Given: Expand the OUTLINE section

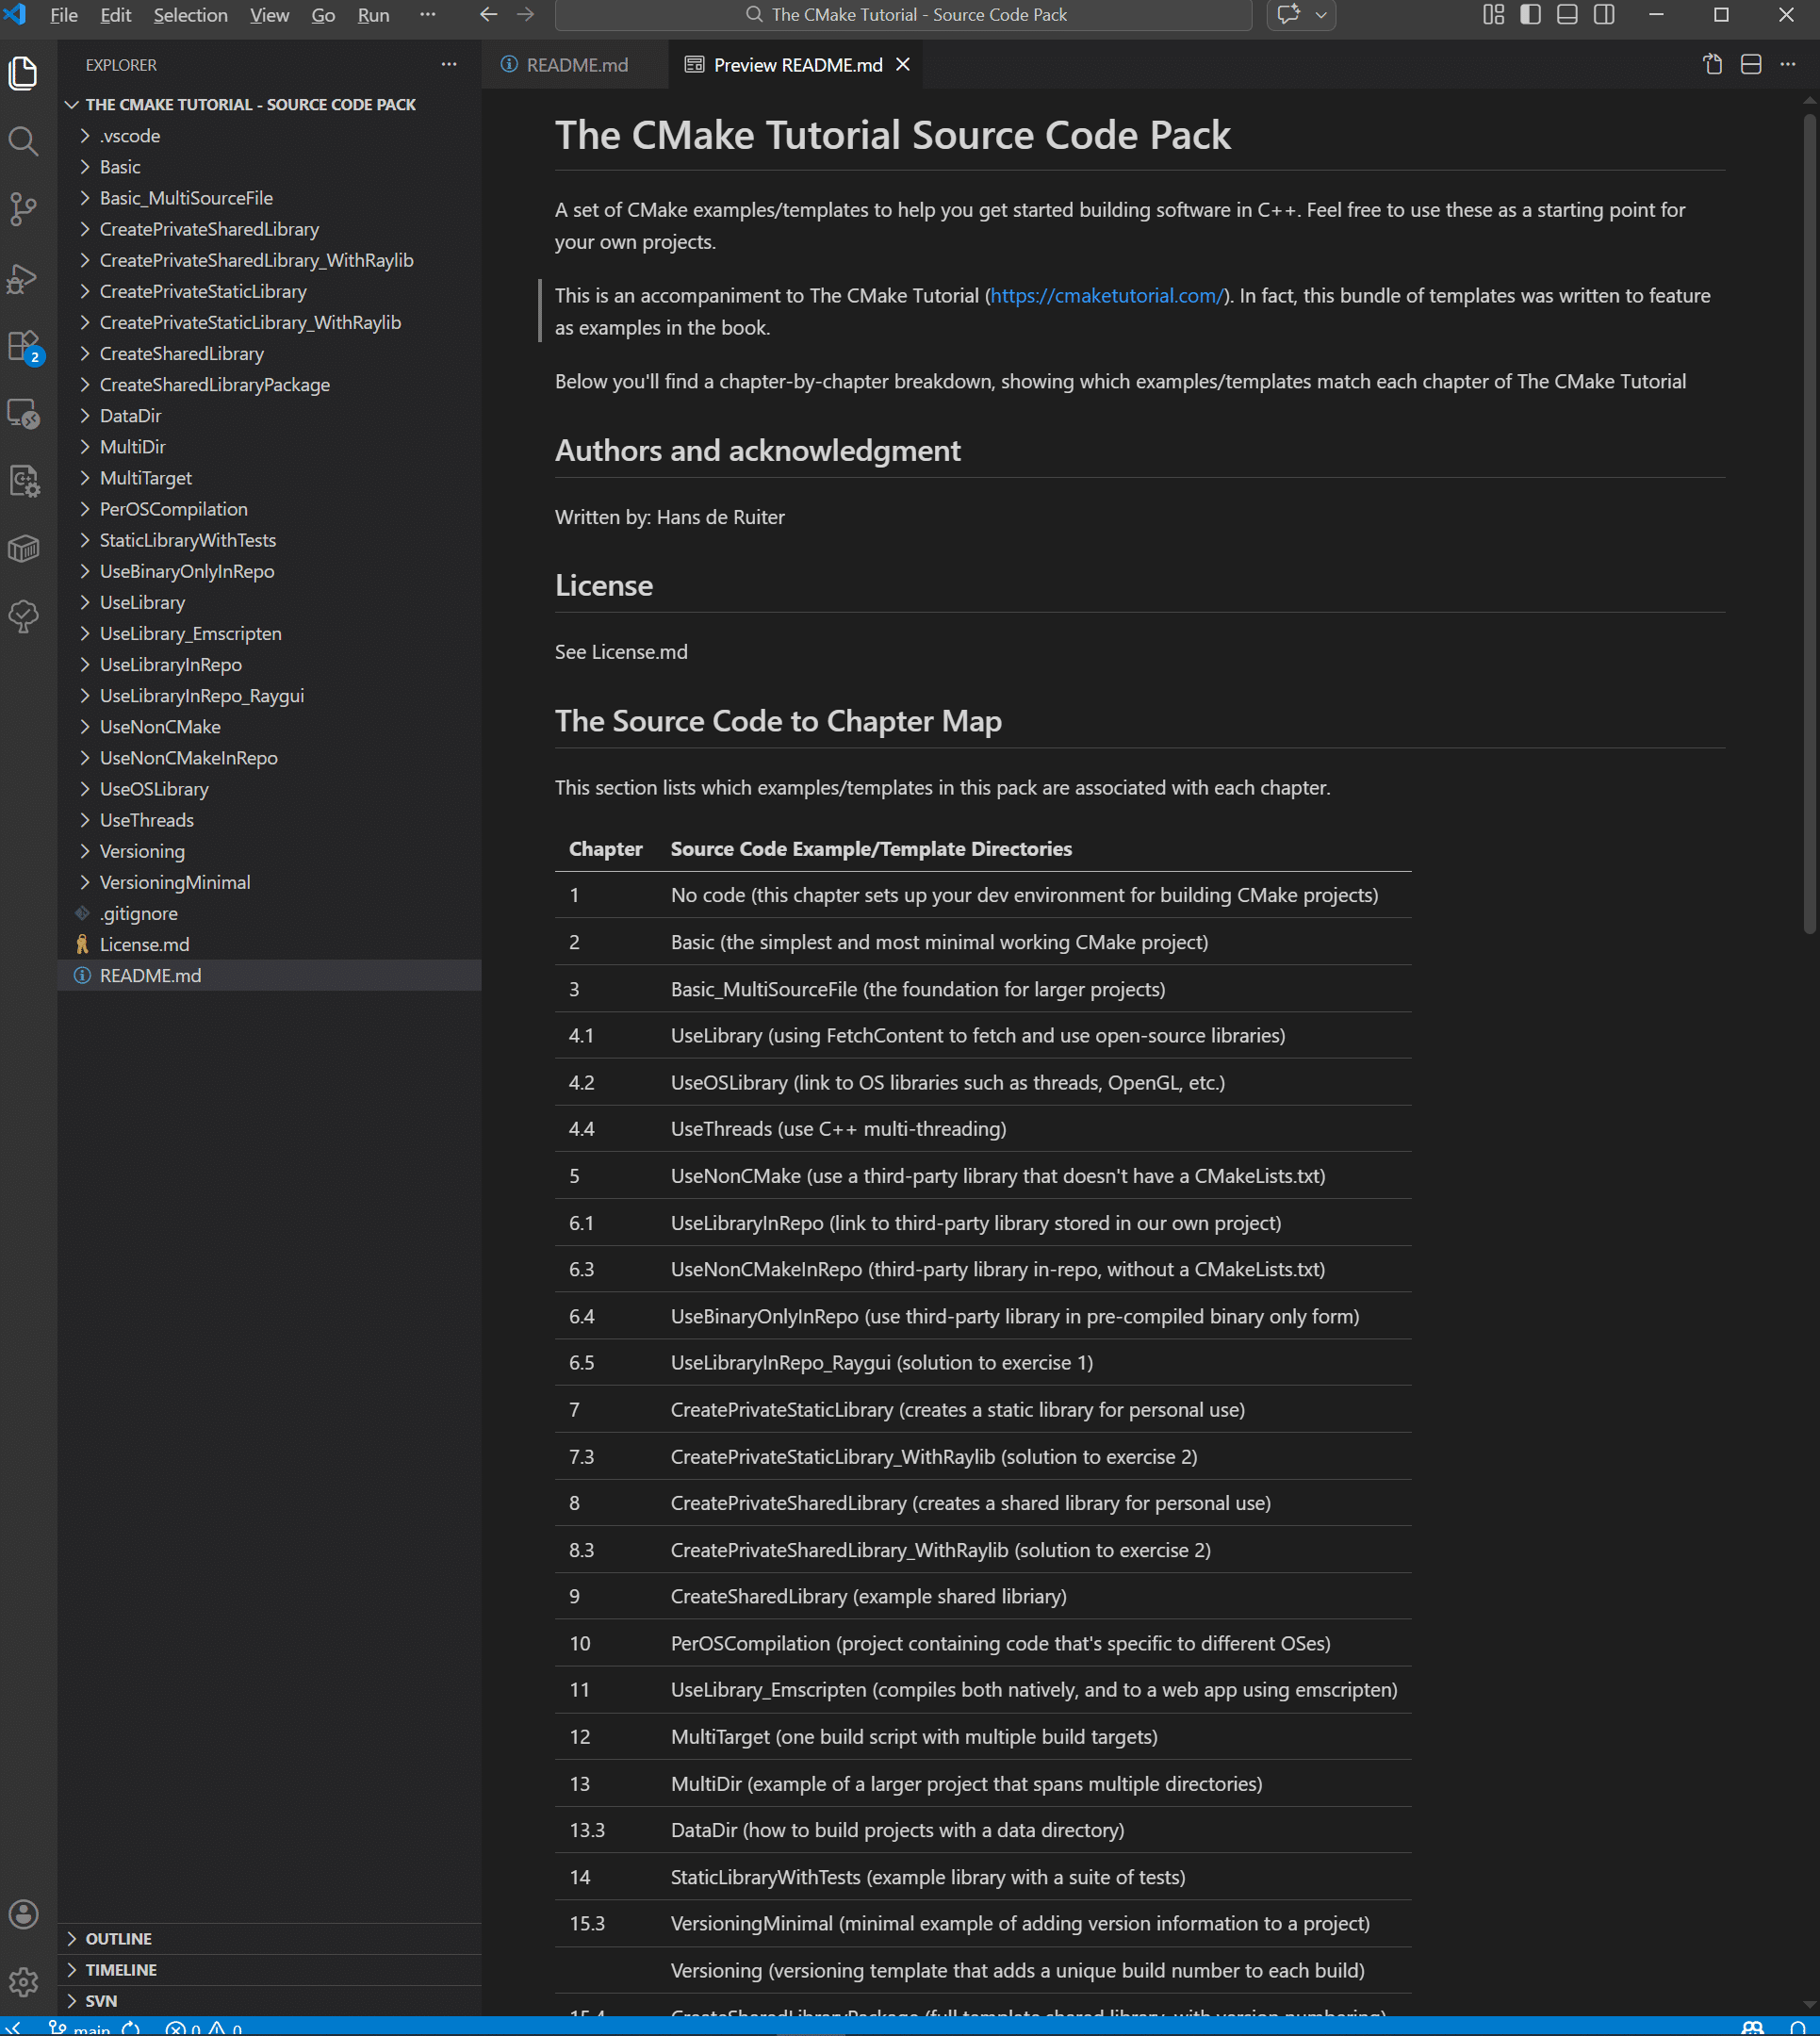Looking at the screenshot, I should click(118, 1938).
